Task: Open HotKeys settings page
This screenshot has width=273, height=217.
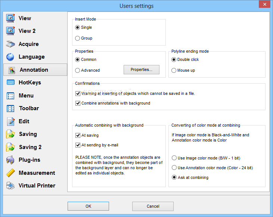Action: click(x=30, y=83)
